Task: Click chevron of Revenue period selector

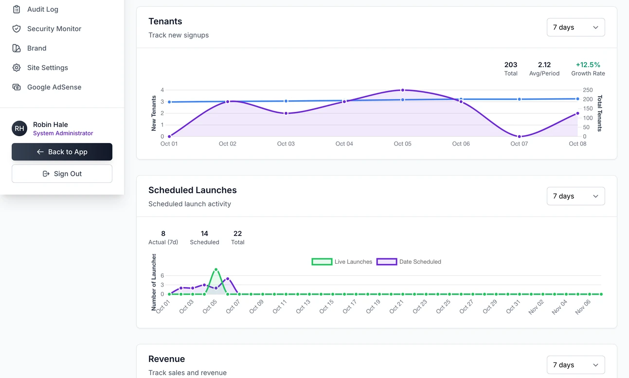Action: [x=595, y=365]
